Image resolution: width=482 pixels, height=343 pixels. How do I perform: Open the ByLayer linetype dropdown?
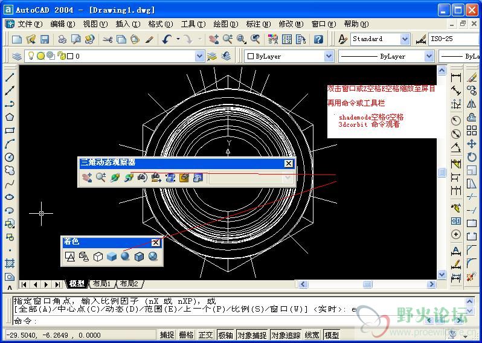coord(429,56)
